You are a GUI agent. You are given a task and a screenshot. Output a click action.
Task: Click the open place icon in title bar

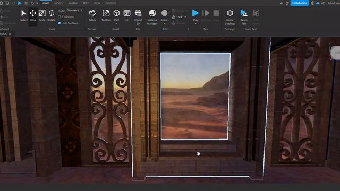click(x=7, y=3)
